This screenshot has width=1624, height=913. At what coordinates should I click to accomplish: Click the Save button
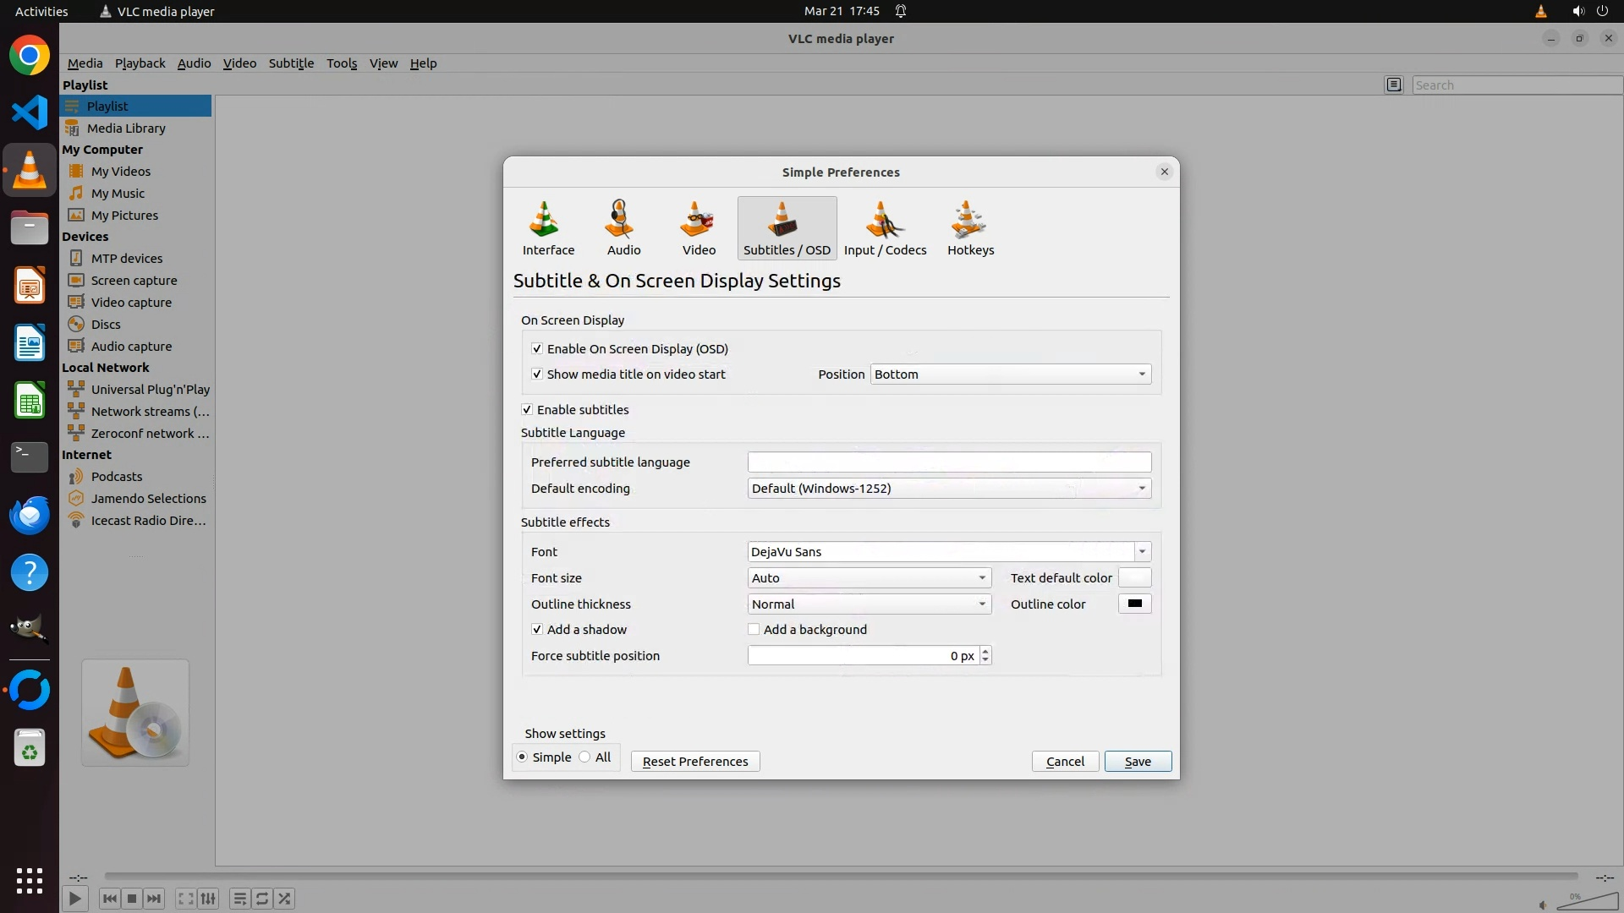(1137, 761)
